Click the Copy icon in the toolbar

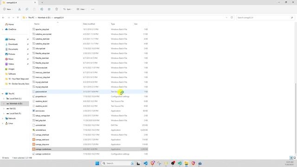coord(27,9)
